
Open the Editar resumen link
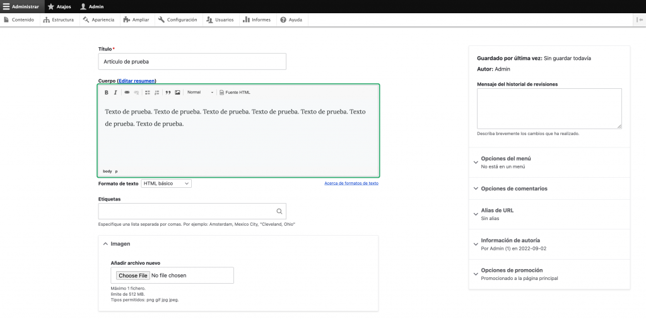tap(136, 81)
